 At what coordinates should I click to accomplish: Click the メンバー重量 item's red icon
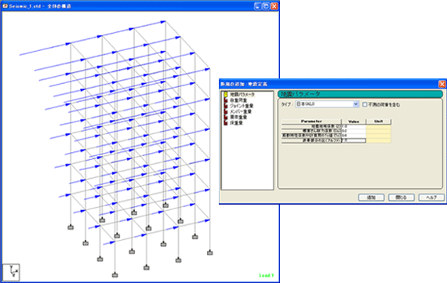(226, 111)
